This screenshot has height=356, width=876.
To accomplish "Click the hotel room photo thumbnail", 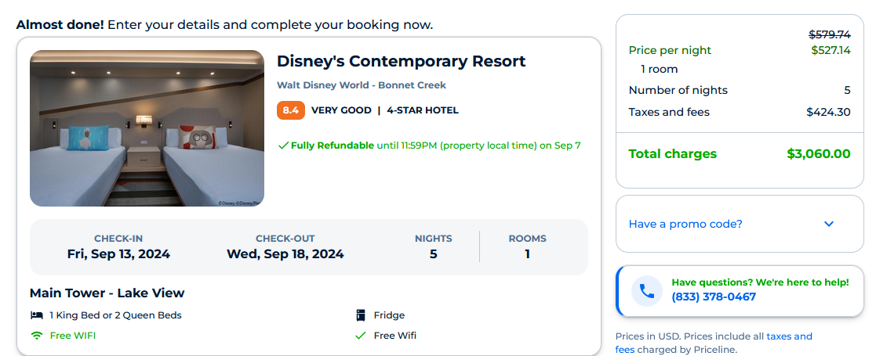I will click(x=147, y=128).
